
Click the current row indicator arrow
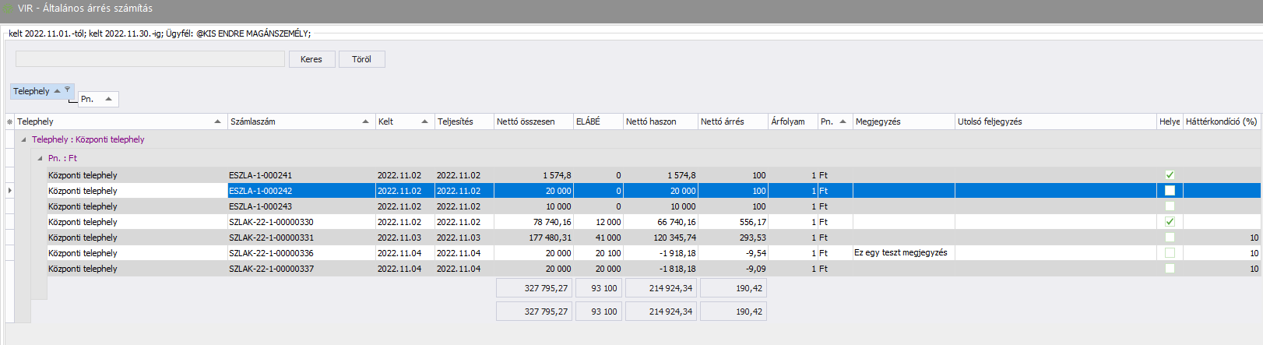[9, 191]
